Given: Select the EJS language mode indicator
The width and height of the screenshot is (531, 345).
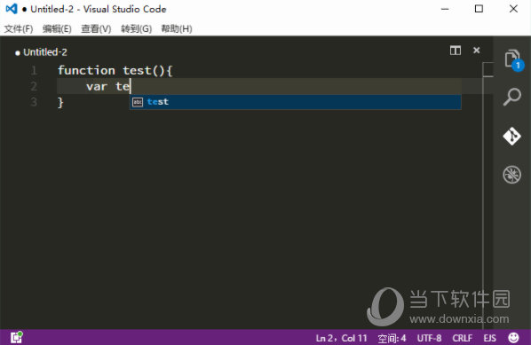Looking at the screenshot, I should point(489,338).
